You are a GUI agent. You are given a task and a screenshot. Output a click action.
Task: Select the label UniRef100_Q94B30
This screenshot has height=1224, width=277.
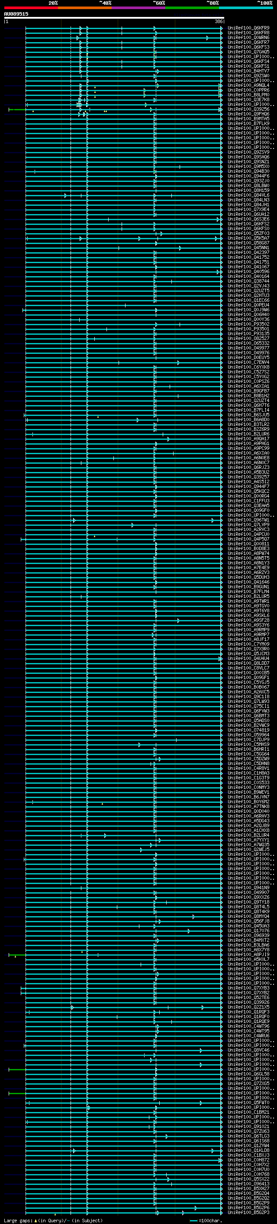tap(248, 171)
